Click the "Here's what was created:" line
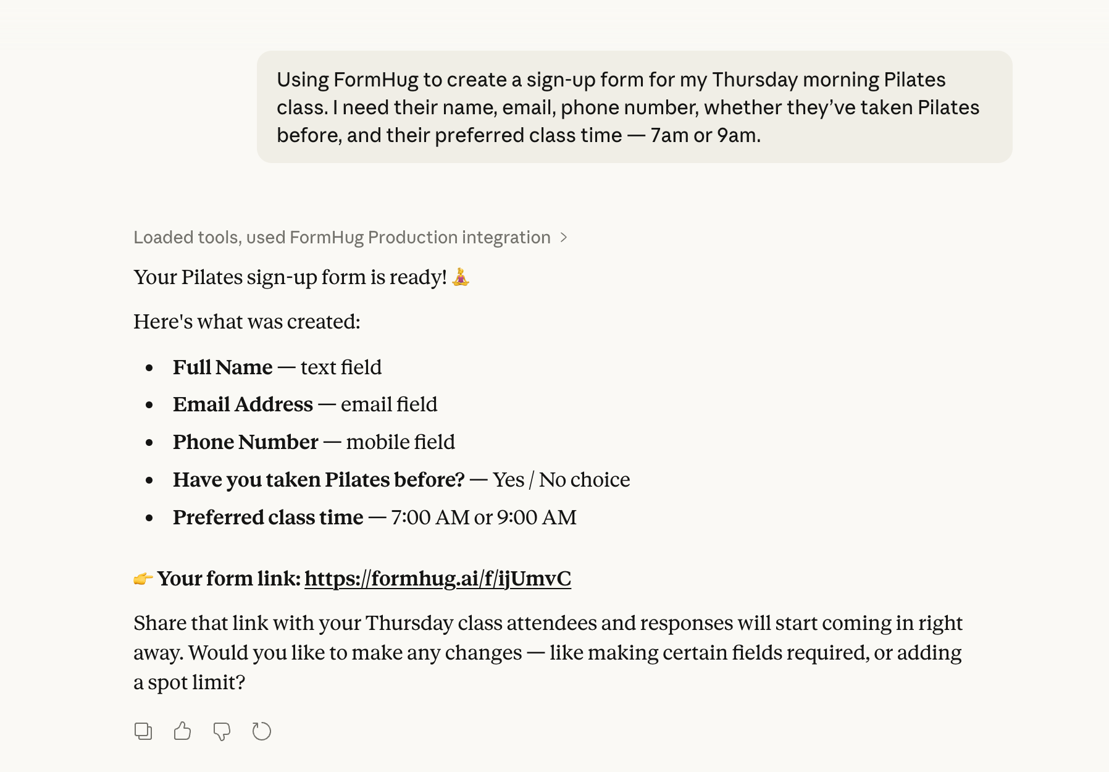1109x772 pixels. pos(247,322)
